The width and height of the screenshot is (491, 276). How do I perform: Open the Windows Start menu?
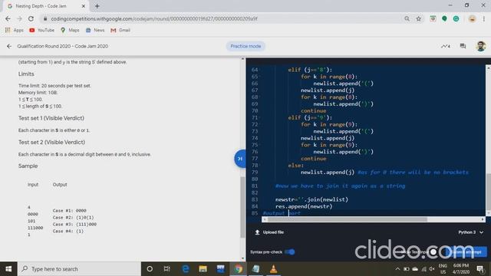[8, 269]
